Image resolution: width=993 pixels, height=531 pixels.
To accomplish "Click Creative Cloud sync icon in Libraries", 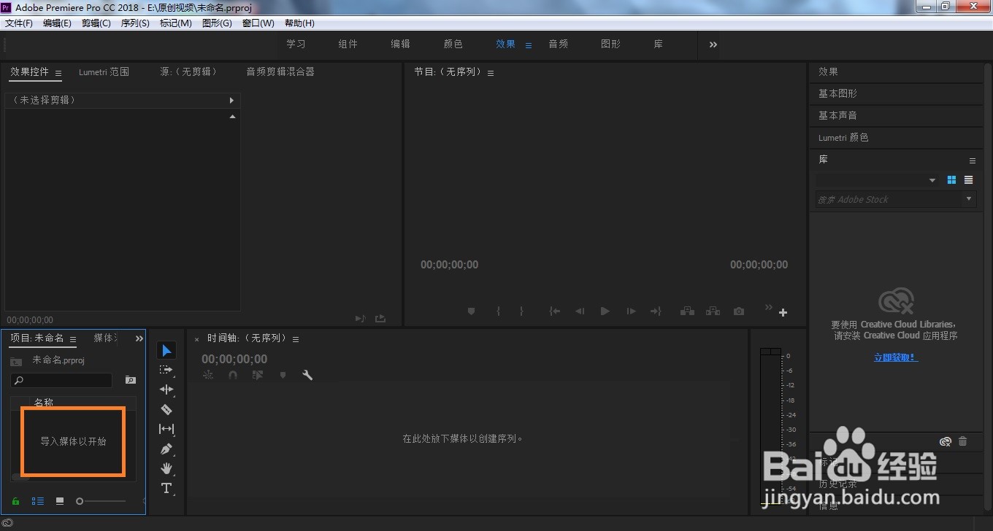I will coord(946,441).
